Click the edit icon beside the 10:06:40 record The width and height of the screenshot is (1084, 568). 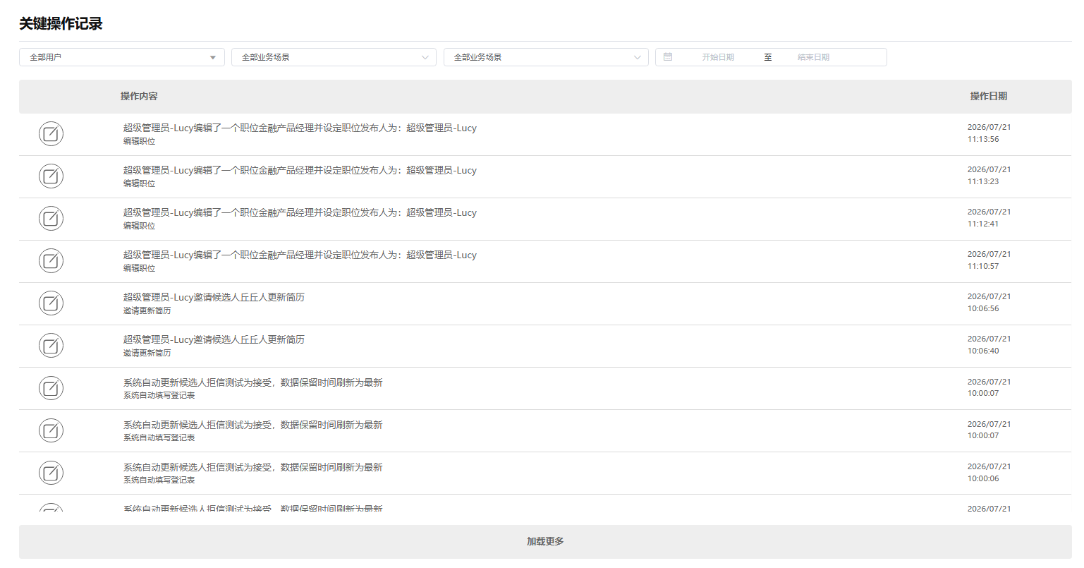point(51,345)
